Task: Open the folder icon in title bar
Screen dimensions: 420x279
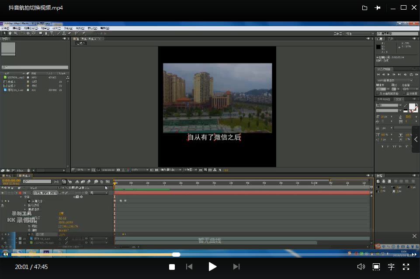Action: [x=365, y=8]
